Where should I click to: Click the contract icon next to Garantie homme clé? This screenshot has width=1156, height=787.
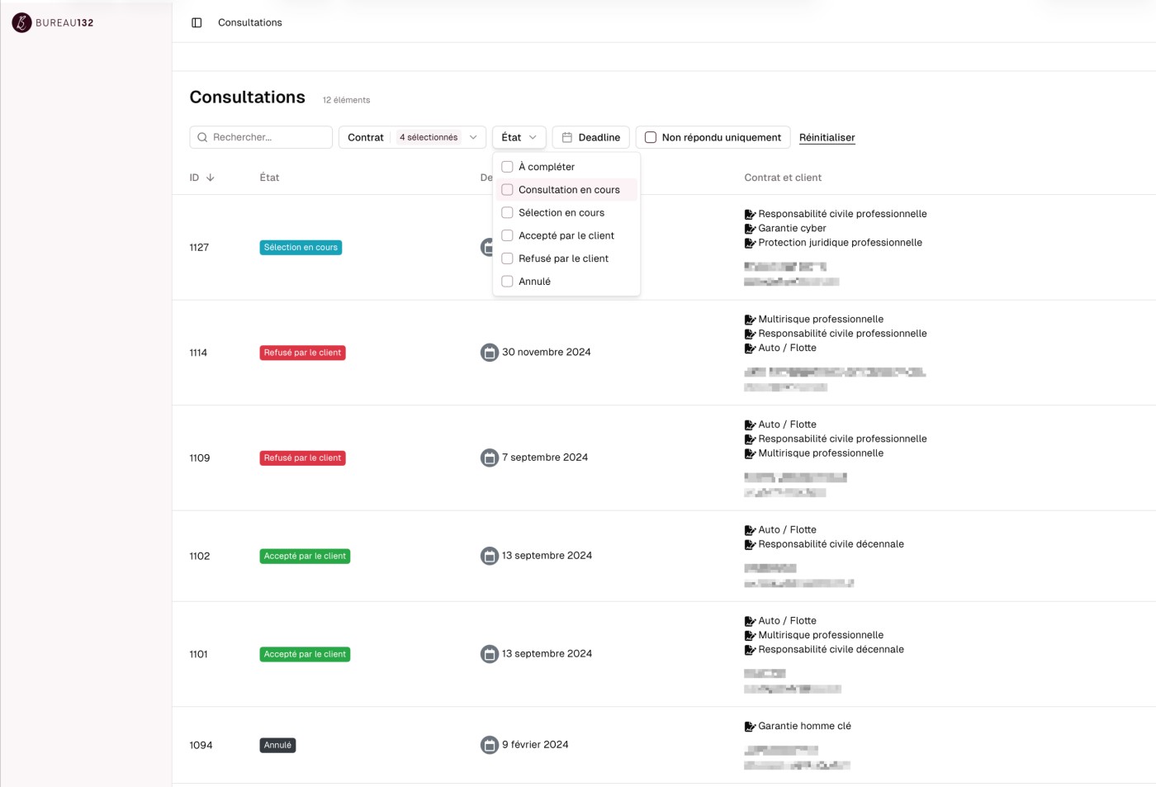750,726
